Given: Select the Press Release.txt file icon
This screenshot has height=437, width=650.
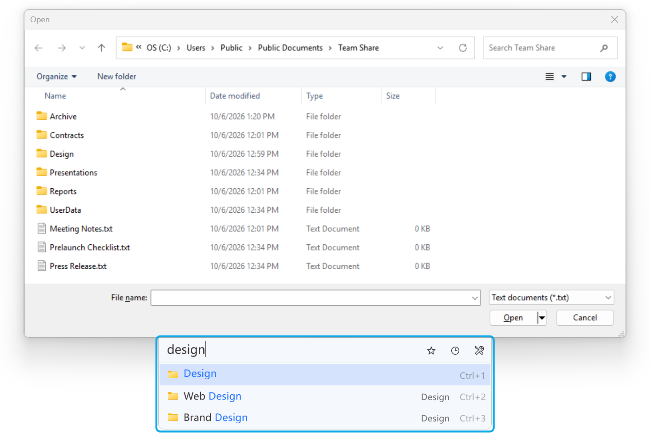Looking at the screenshot, I should (42, 266).
